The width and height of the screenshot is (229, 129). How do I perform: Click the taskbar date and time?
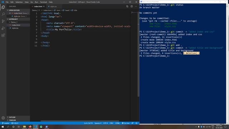tap(219, 126)
